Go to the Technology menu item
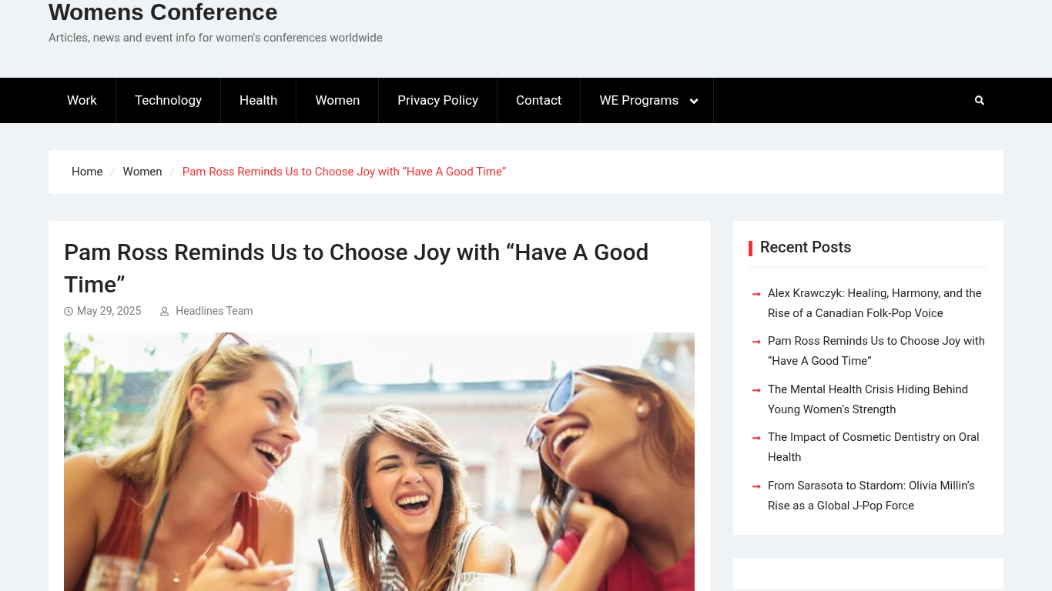 168,100
